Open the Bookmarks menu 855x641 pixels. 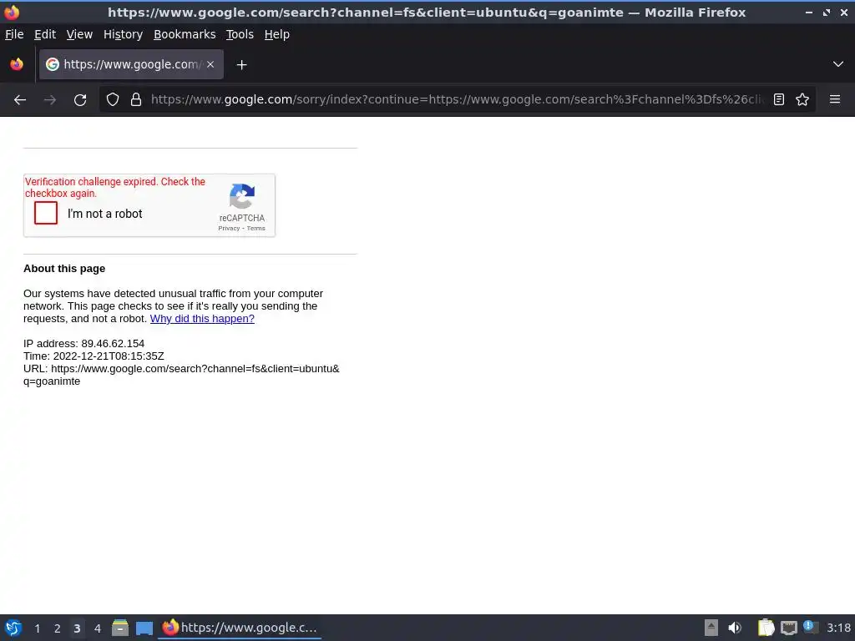tap(185, 34)
